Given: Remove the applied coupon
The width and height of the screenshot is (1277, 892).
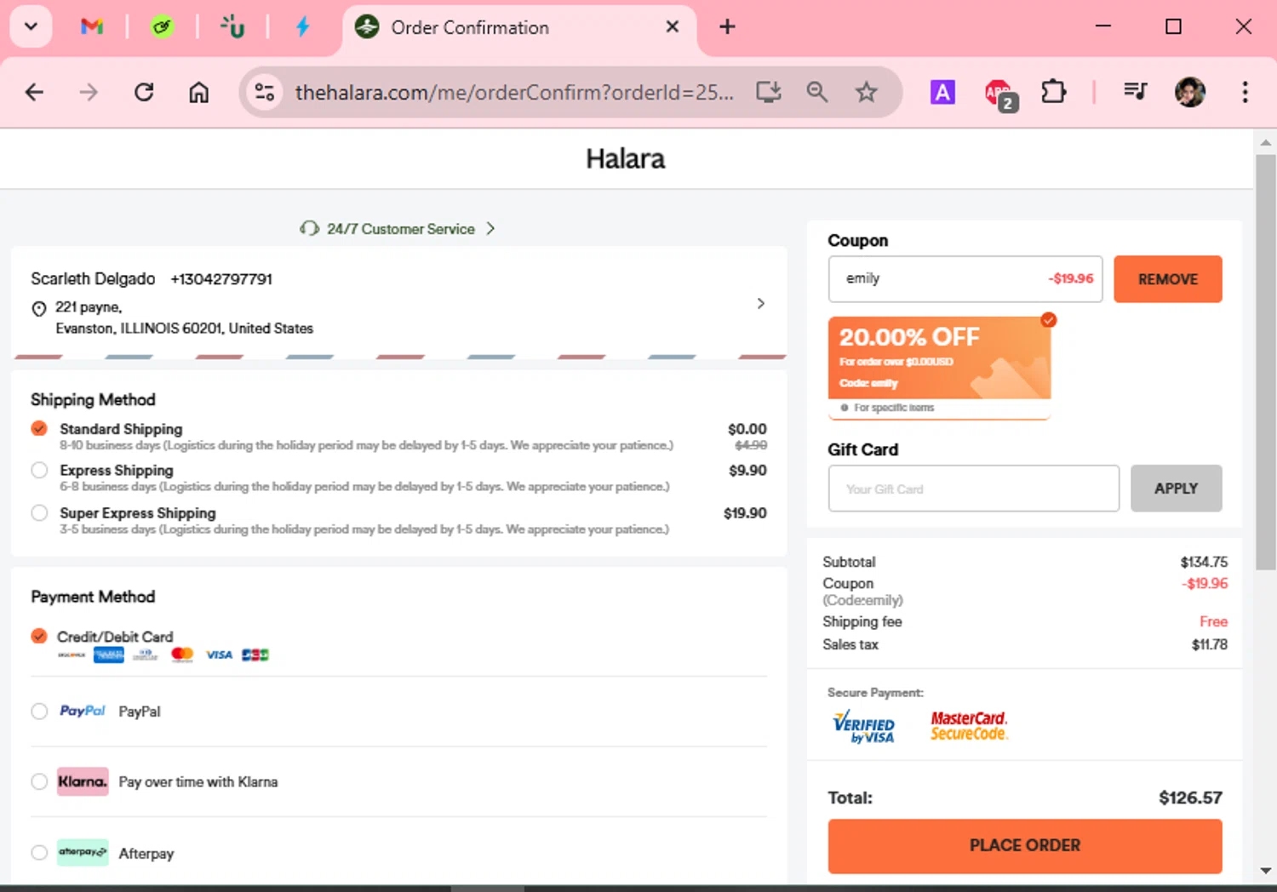Looking at the screenshot, I should click(1168, 279).
